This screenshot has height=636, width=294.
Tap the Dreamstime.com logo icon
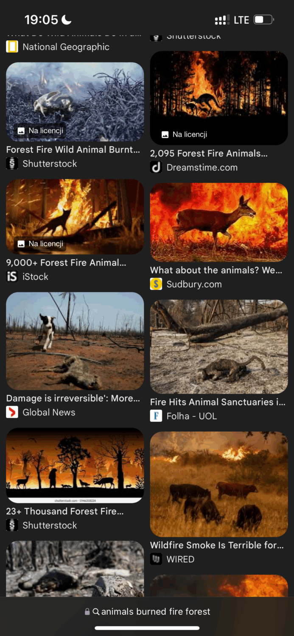click(x=156, y=167)
